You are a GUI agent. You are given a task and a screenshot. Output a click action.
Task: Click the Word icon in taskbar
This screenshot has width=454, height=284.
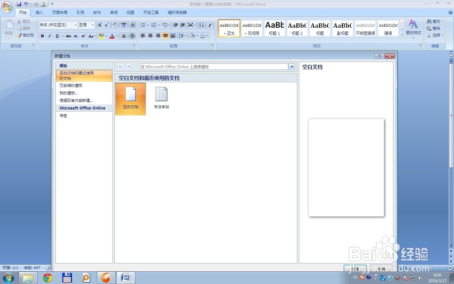pyautogui.click(x=126, y=278)
